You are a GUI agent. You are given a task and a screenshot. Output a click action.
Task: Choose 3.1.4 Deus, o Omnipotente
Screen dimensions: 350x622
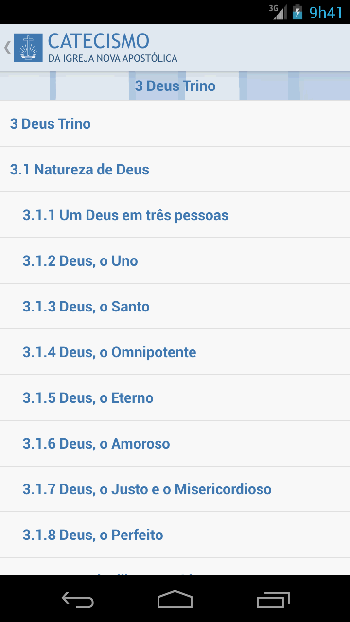pyautogui.click(x=175, y=352)
